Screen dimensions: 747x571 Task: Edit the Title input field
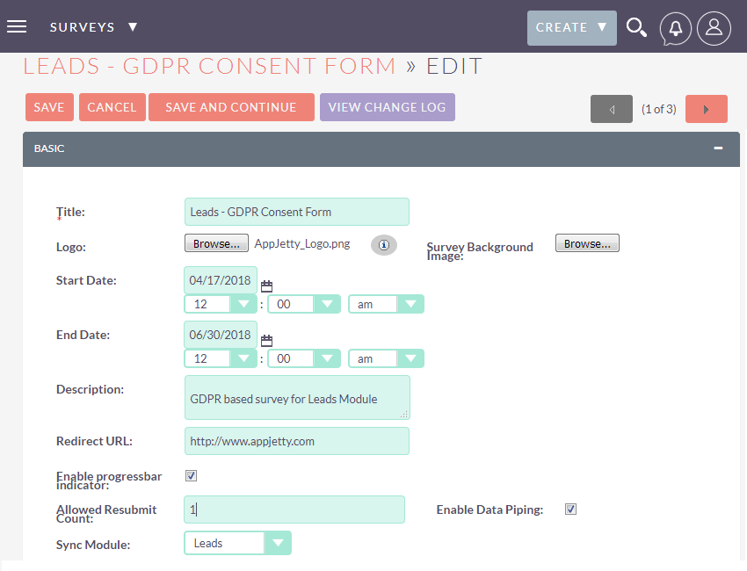[297, 212]
